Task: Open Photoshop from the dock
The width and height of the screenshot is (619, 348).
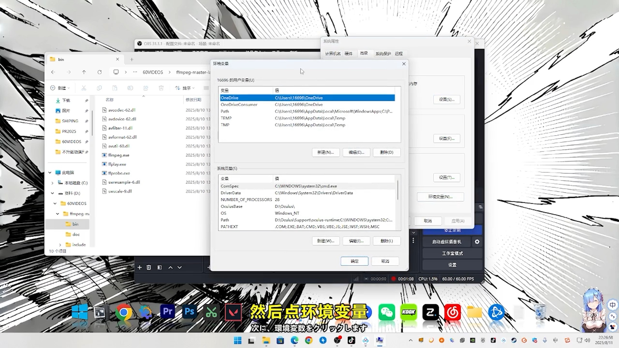Action: point(190,312)
